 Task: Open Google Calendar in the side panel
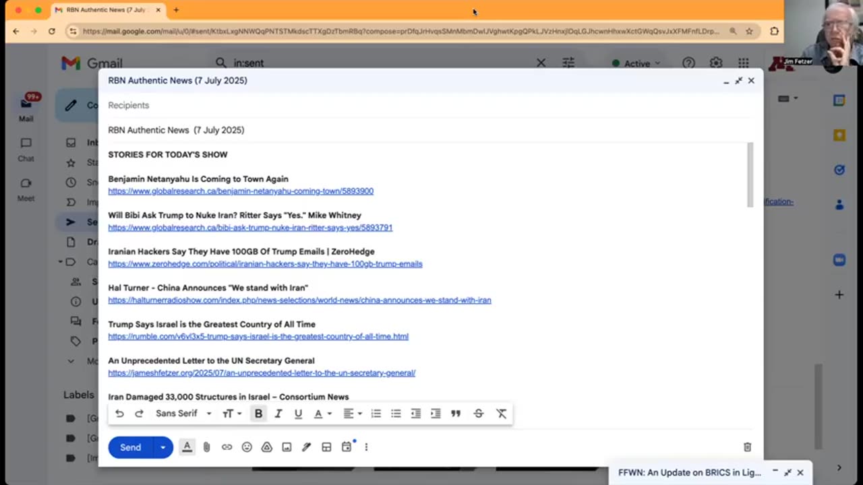point(839,100)
